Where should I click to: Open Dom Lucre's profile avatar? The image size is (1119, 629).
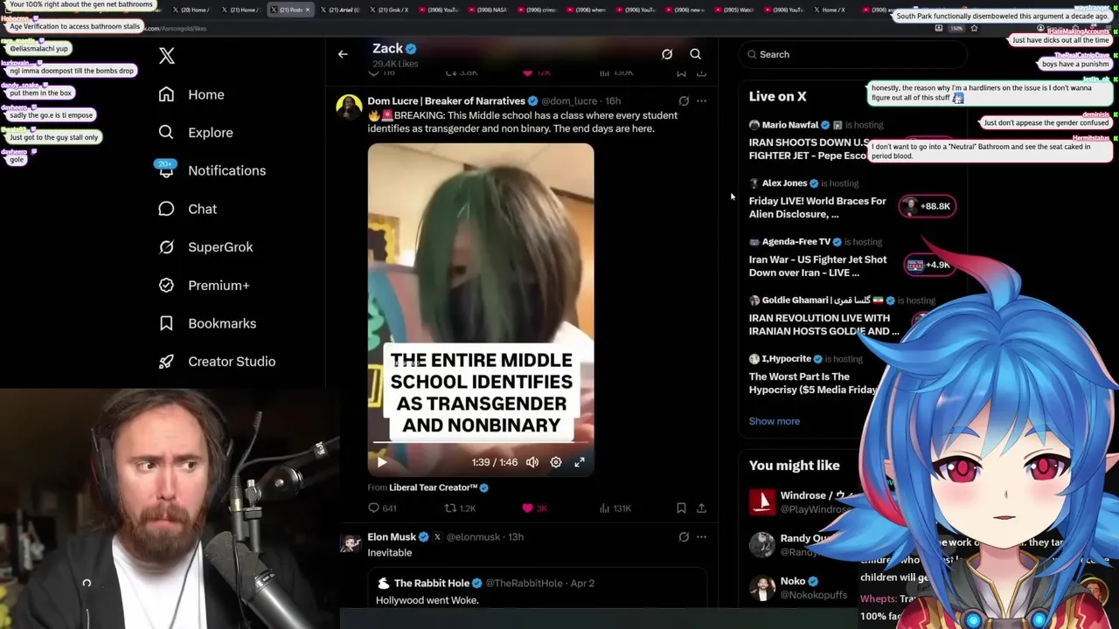(349, 107)
